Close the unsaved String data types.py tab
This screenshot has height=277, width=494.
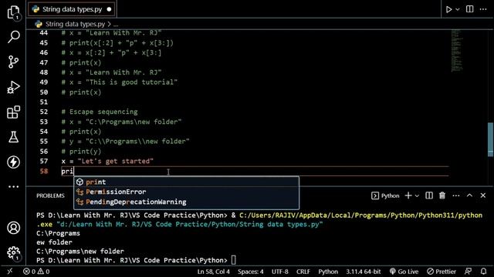[x=109, y=9]
